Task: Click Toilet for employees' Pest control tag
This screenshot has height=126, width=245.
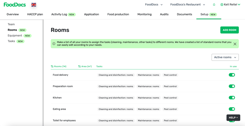Action: click(x=170, y=120)
